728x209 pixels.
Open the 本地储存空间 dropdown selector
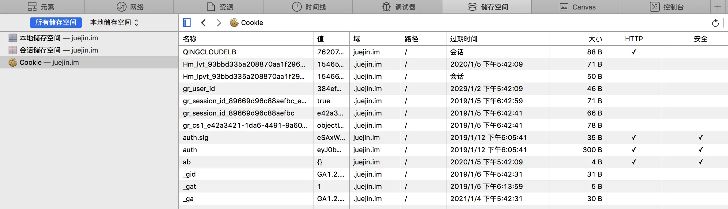point(114,22)
